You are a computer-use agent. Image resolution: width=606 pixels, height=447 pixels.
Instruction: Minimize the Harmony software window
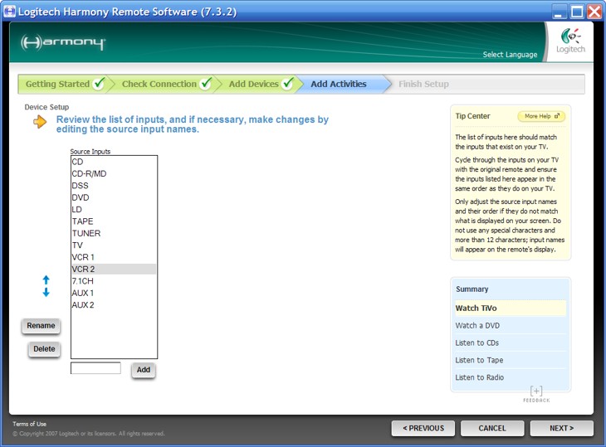558,12
